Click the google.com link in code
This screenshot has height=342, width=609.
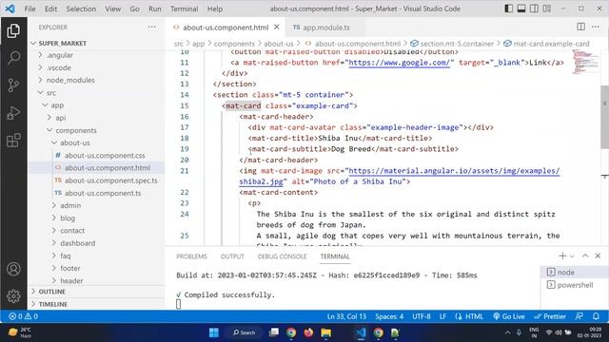[x=400, y=63]
